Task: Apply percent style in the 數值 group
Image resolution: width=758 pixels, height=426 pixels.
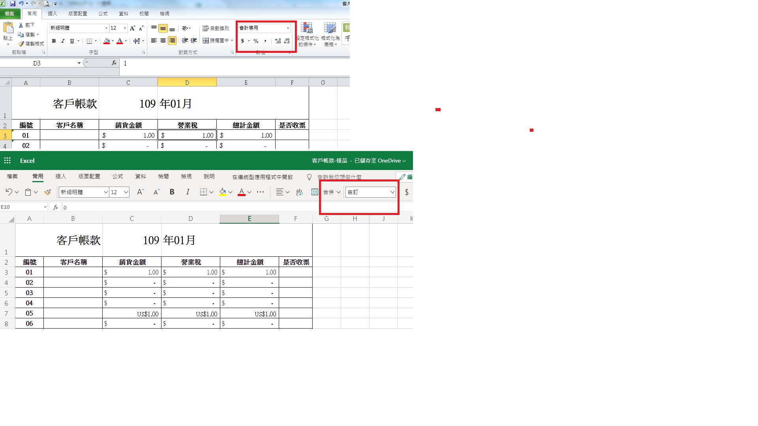Action: [255, 41]
